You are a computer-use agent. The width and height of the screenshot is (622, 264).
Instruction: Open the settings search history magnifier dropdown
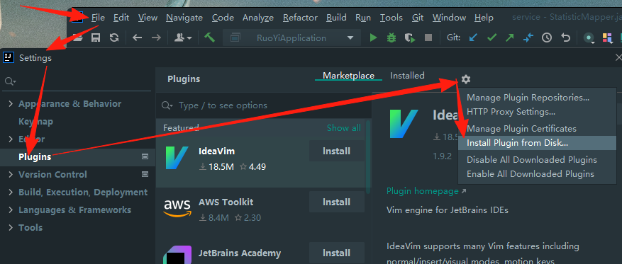click(10, 81)
